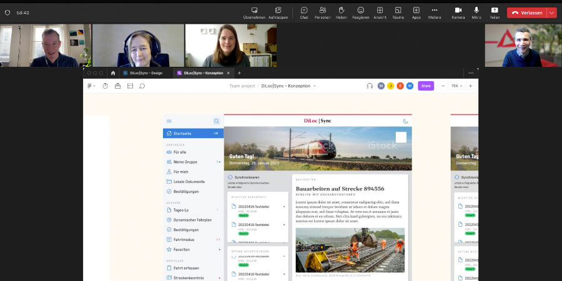Click the timer icon in Figma toolbar
This screenshot has height=281, width=562.
click(x=105, y=86)
